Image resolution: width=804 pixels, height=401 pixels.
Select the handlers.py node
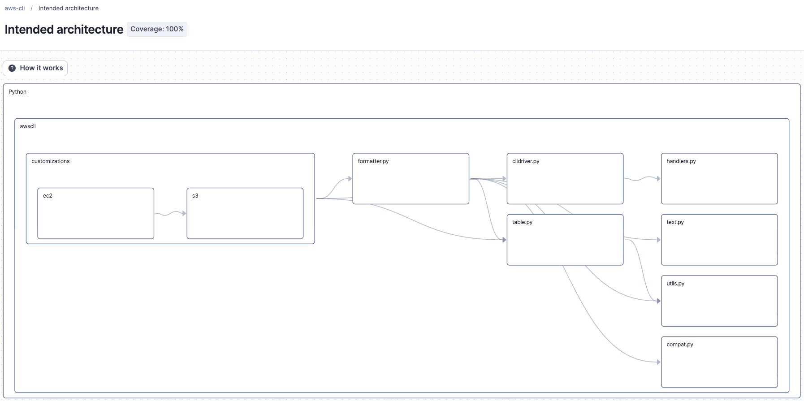[x=719, y=179]
